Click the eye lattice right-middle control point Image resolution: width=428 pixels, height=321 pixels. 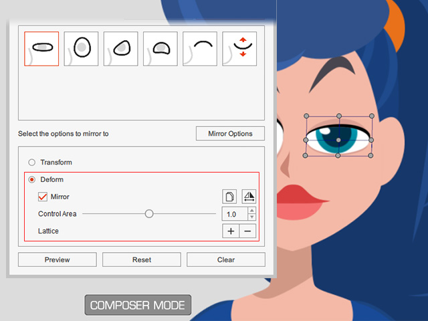pos(371,140)
